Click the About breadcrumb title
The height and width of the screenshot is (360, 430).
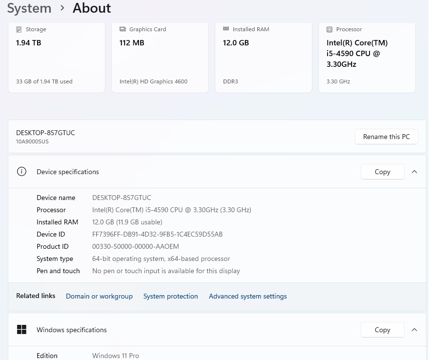click(x=92, y=8)
